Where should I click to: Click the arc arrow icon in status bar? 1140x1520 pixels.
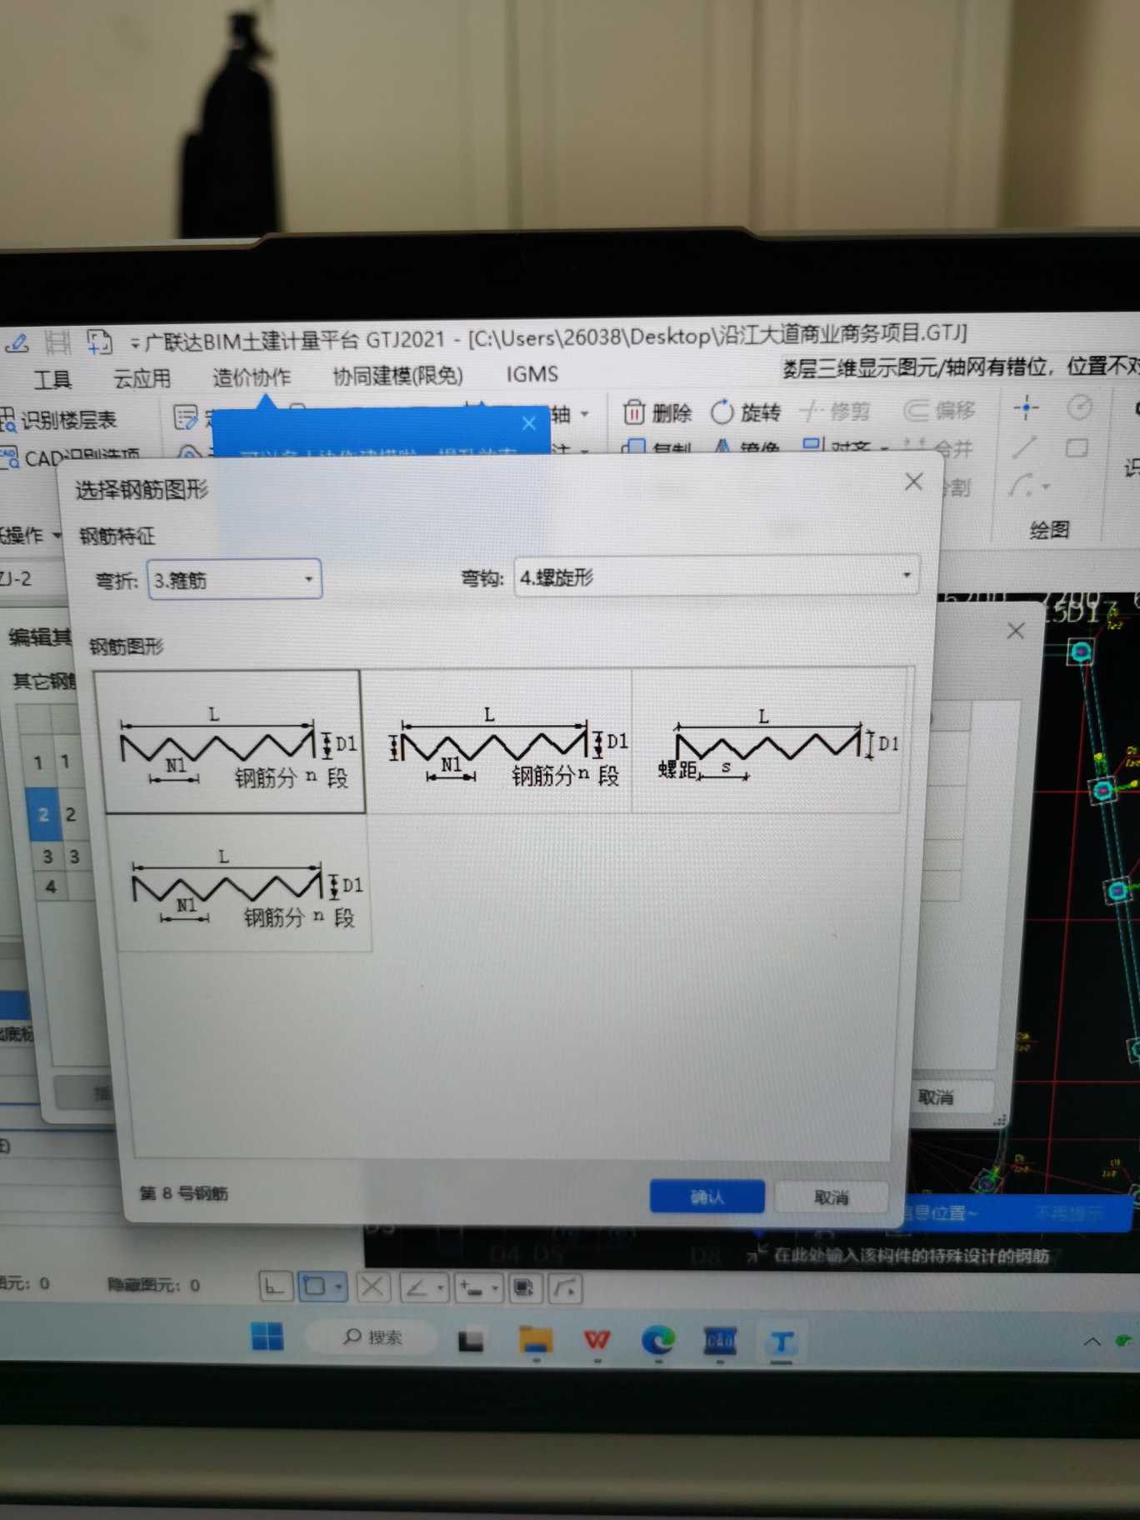click(x=565, y=1289)
